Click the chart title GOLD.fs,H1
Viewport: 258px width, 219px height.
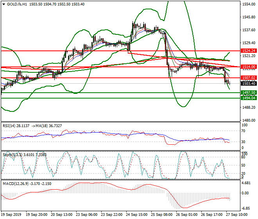click(x=17, y=4)
